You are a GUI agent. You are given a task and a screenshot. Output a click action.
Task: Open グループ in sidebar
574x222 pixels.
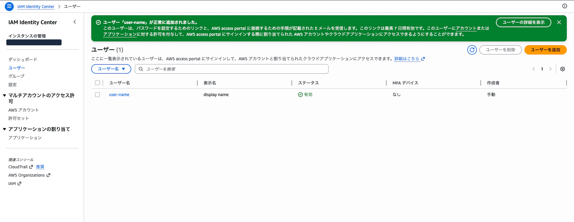(x=16, y=76)
